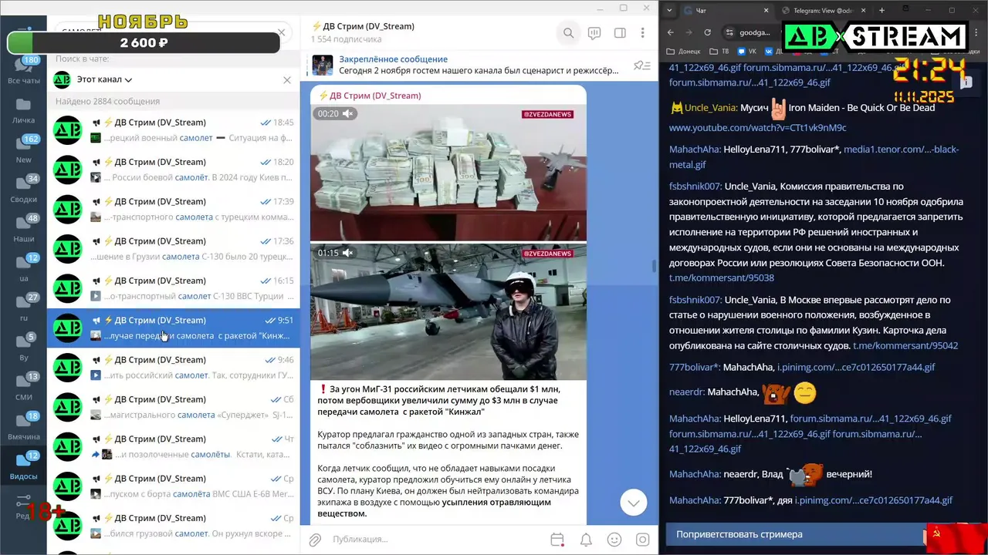Open search result from 17:36 about C-130
Image resolution: width=988 pixels, height=555 pixels.
coord(174,249)
